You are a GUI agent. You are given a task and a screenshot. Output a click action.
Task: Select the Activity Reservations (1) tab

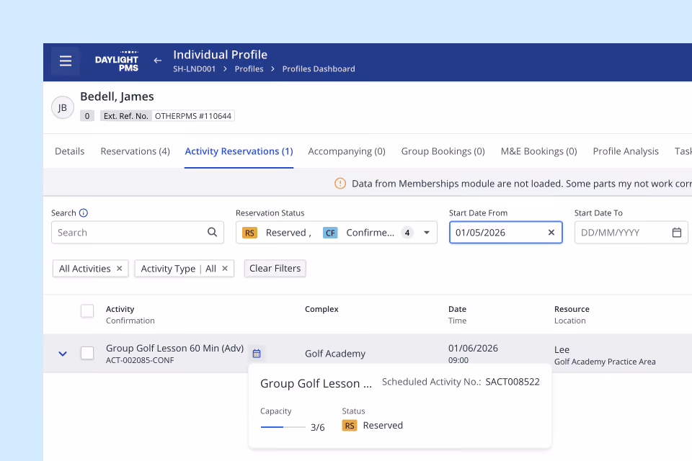239,151
